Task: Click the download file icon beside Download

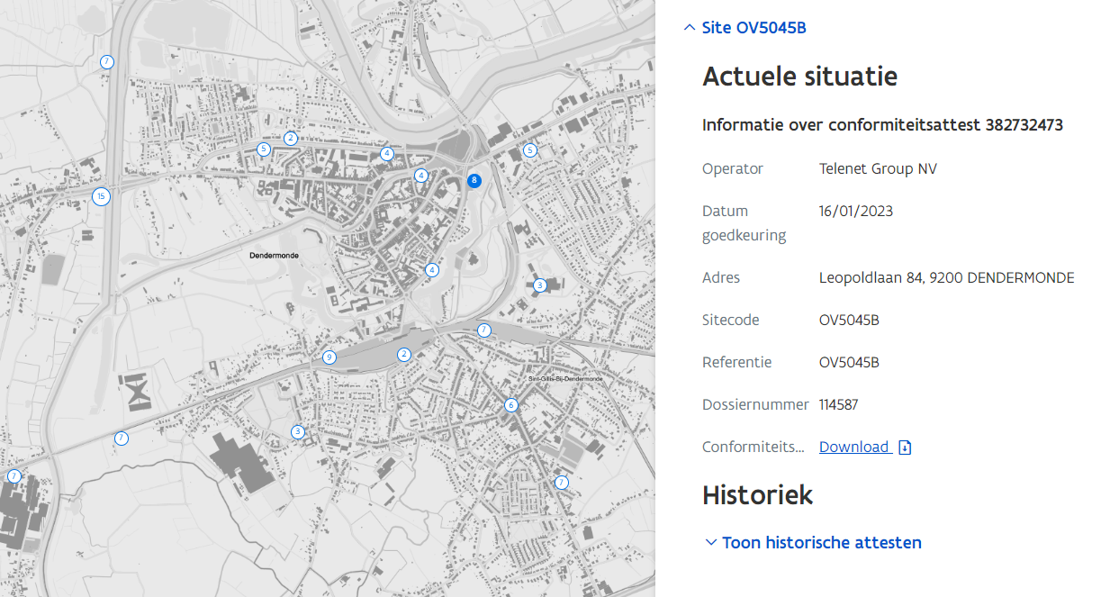Action: tap(906, 448)
